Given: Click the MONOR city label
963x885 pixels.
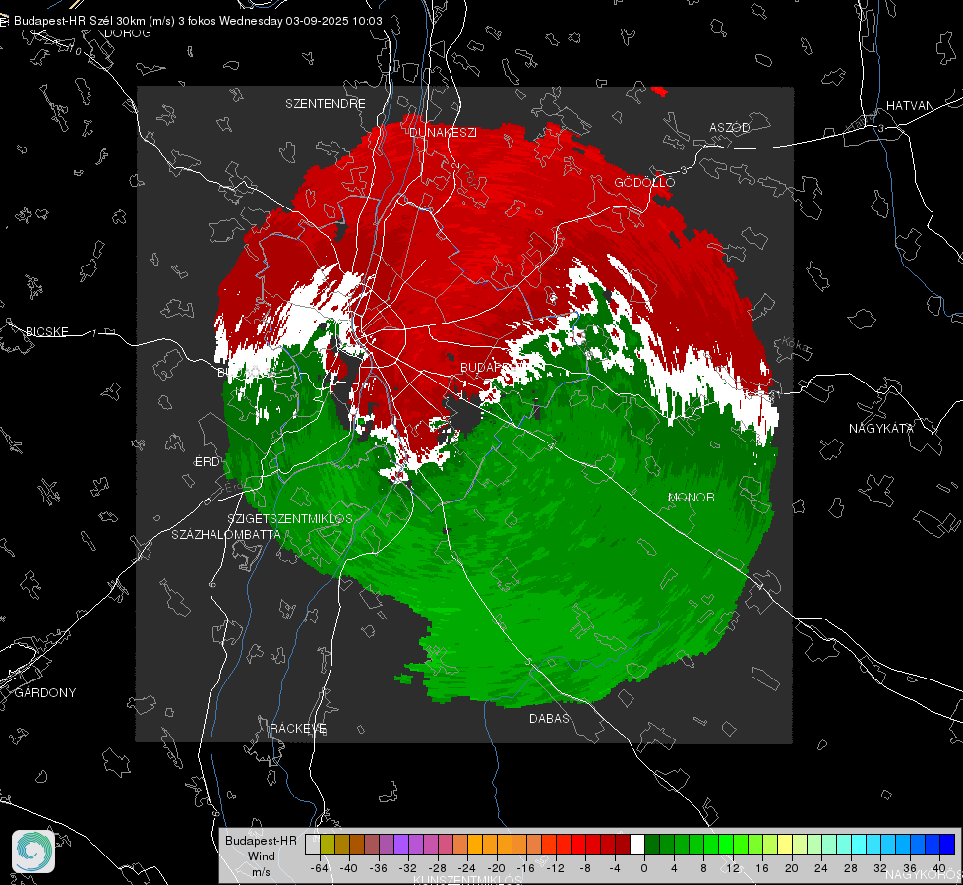Looking at the screenshot, I should click(691, 498).
